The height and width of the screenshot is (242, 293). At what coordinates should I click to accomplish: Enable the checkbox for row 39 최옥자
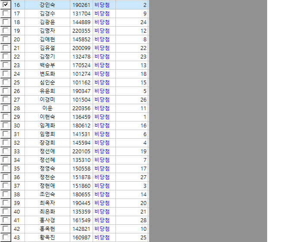pyautogui.click(x=6, y=202)
